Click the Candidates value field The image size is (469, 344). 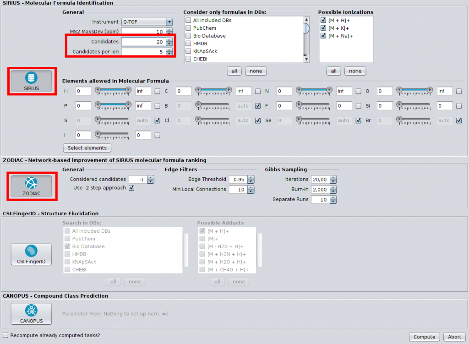point(143,42)
